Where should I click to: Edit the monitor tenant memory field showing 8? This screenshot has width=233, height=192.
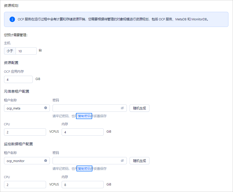(x=83, y=184)
